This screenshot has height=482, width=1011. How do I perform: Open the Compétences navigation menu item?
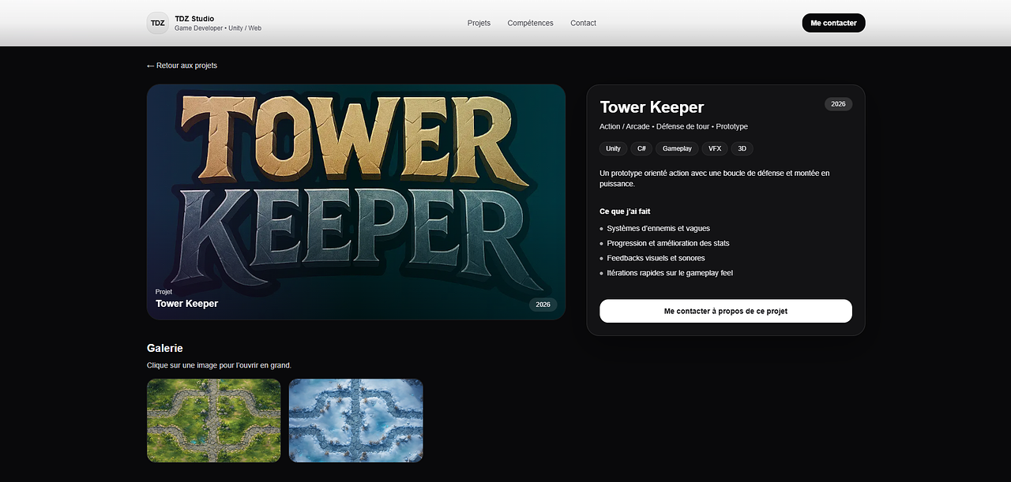pyautogui.click(x=530, y=23)
